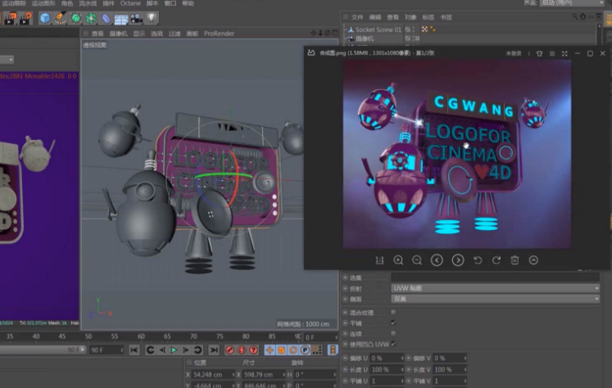Rotate image clockwise in viewer
The width and height of the screenshot is (612, 388).
tap(496, 260)
